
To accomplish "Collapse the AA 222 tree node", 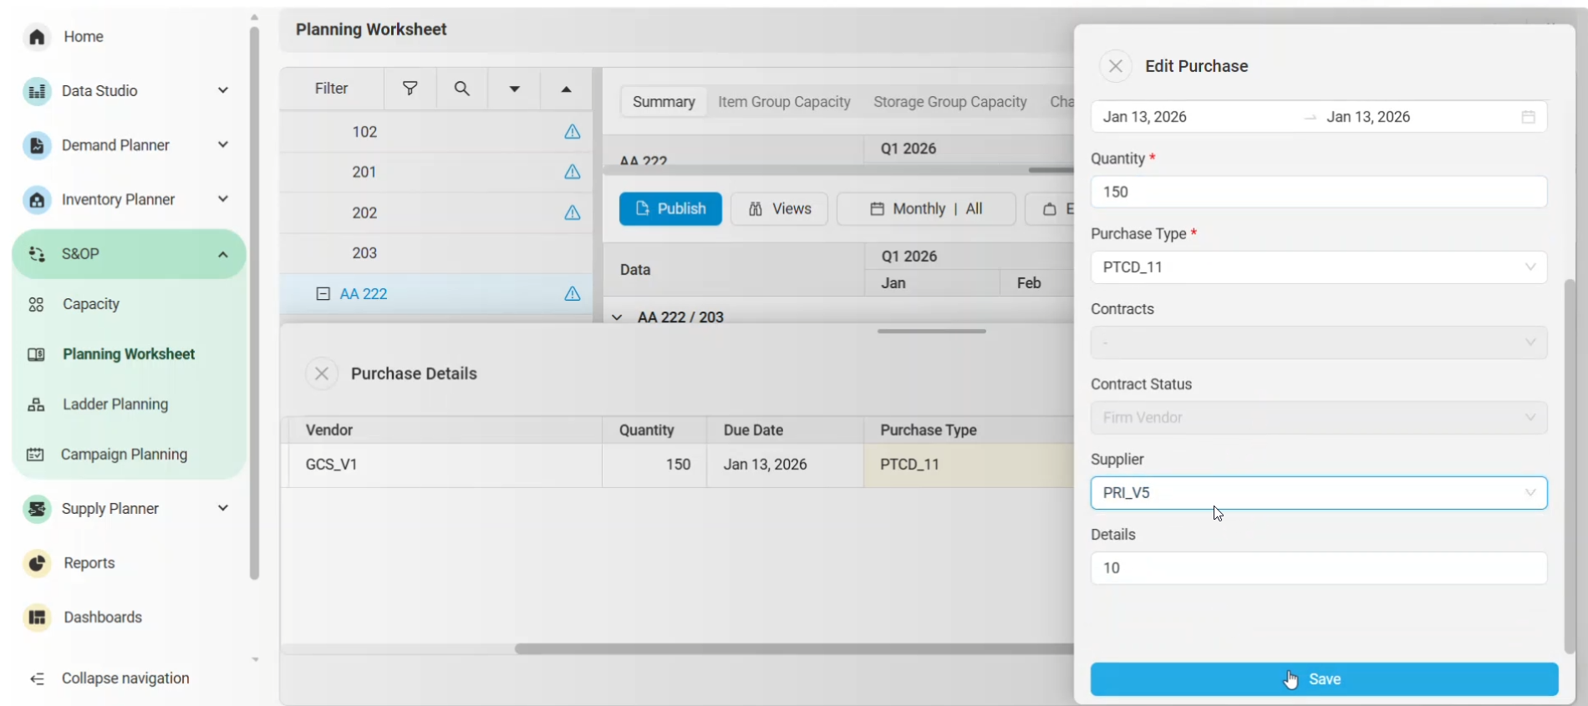I will coord(323,294).
